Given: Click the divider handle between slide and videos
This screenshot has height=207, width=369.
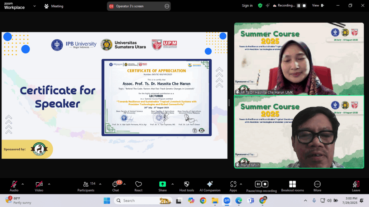Looking at the screenshot, I should 229,103.
